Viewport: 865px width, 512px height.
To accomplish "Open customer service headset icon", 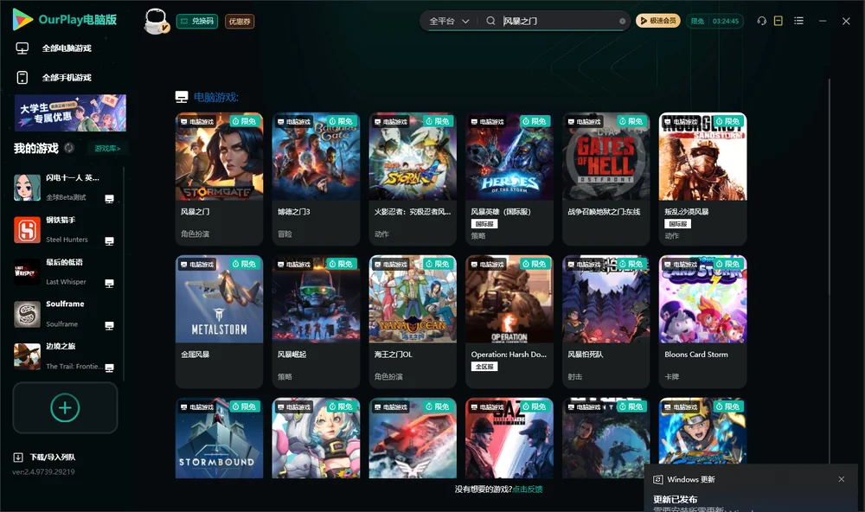I will 761,21.
